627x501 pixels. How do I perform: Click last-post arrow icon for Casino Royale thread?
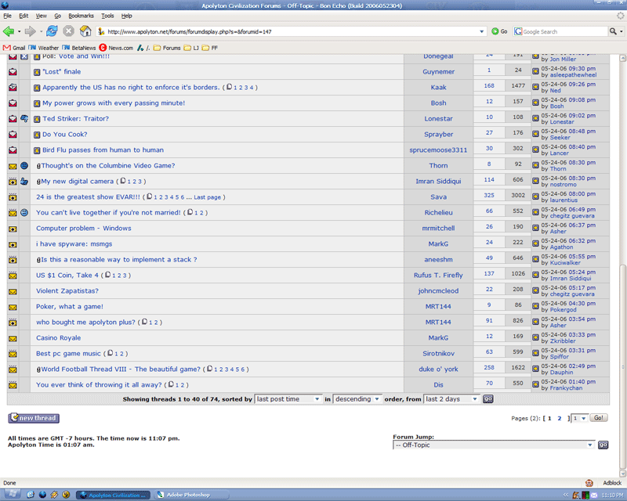tap(535, 337)
